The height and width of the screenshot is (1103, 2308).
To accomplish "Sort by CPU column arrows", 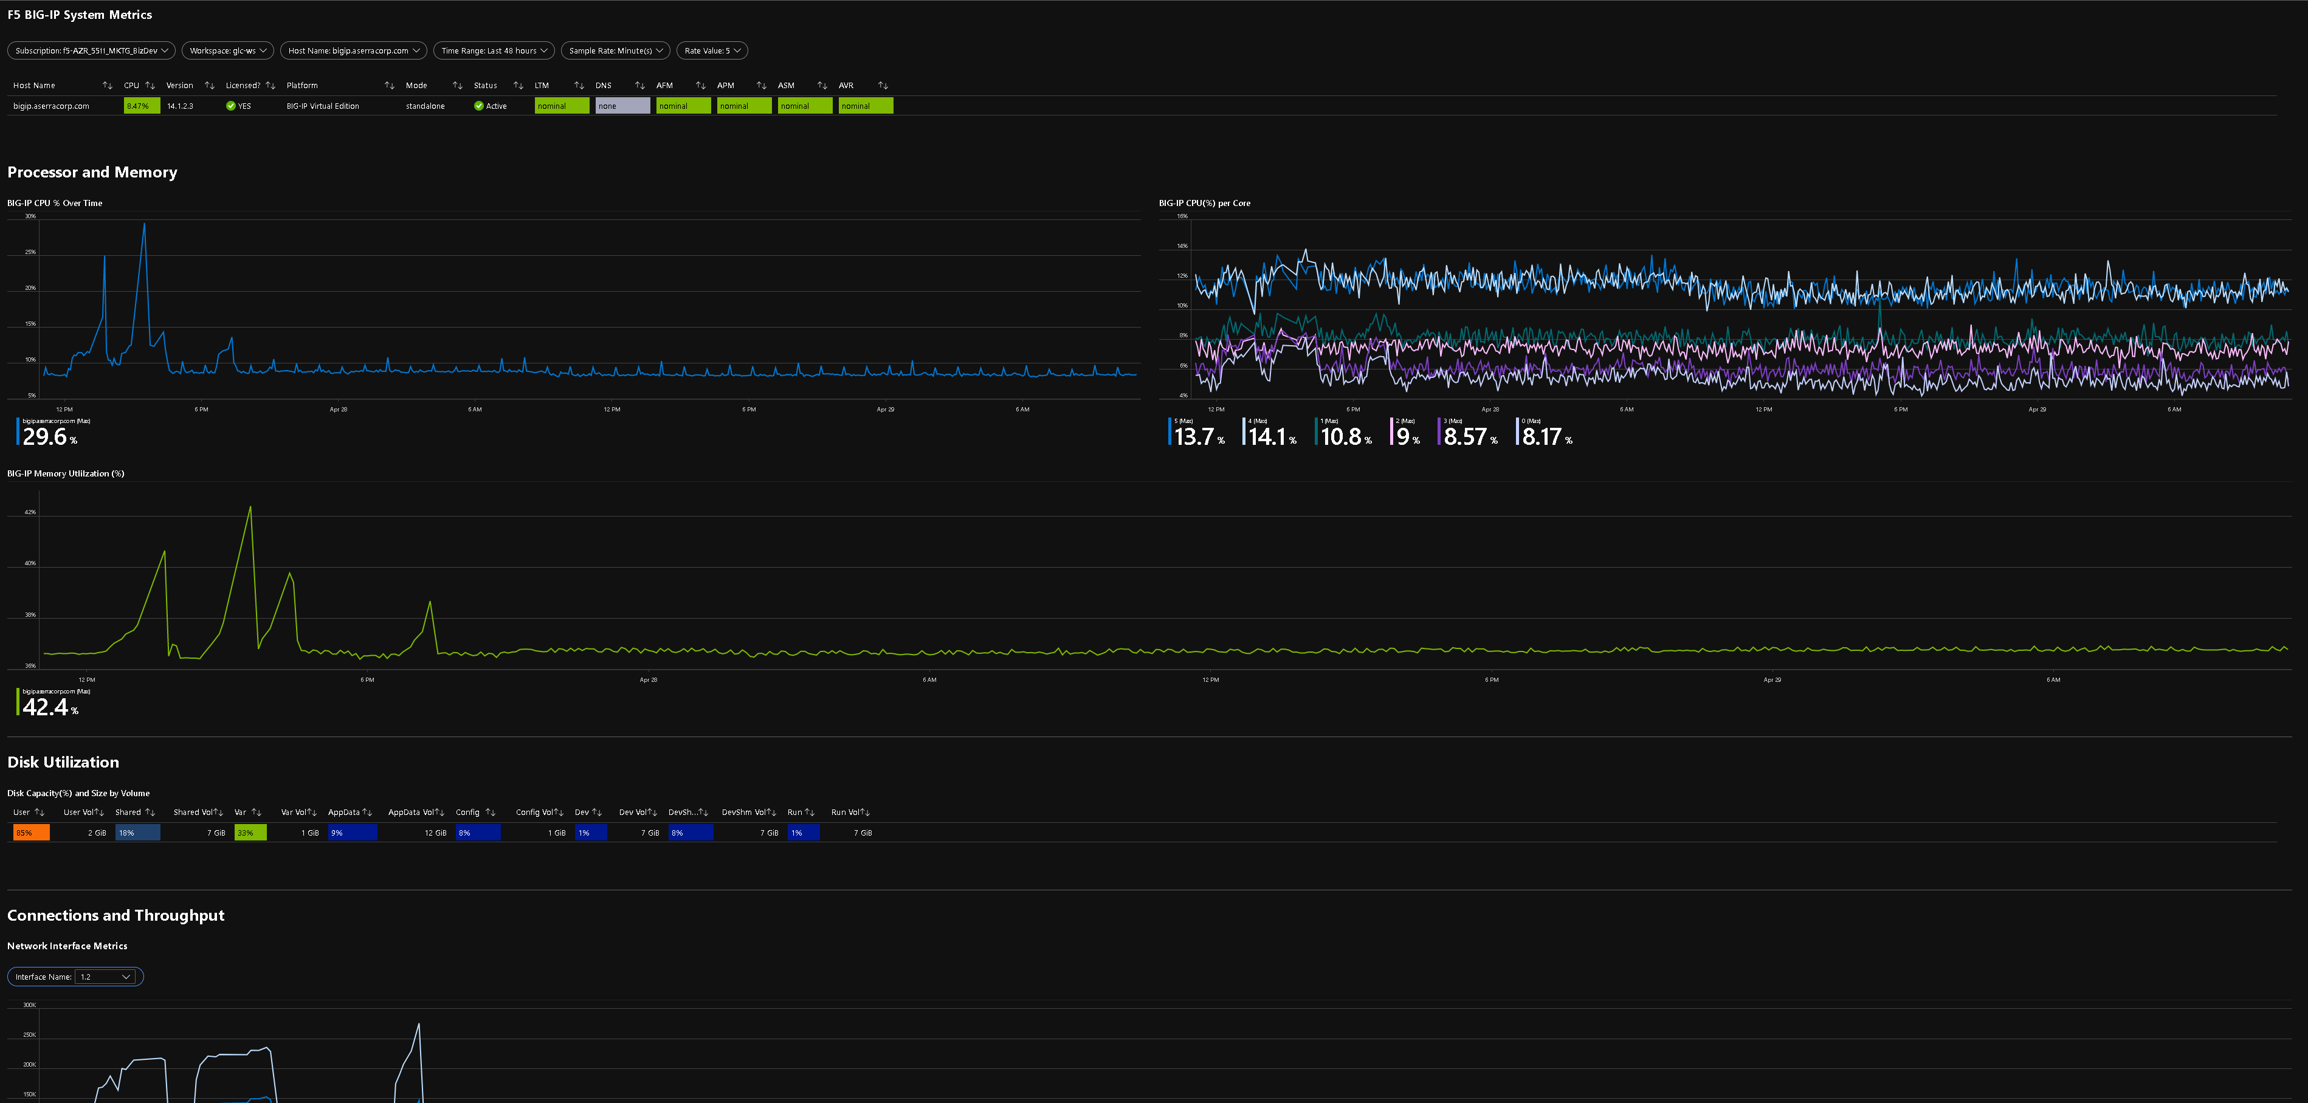I will click(x=150, y=85).
